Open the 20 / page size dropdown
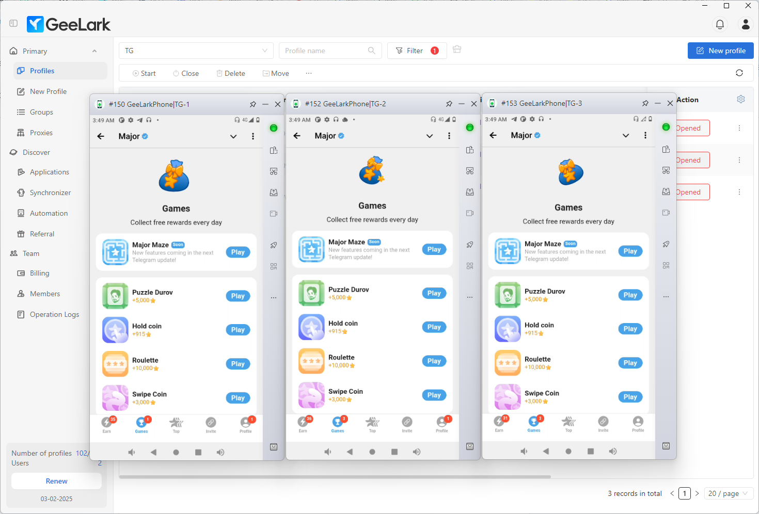This screenshot has height=514, width=759. (728, 493)
